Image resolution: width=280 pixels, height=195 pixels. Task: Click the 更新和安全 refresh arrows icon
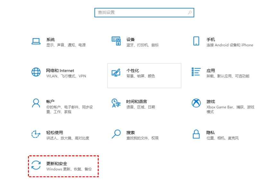36,165
